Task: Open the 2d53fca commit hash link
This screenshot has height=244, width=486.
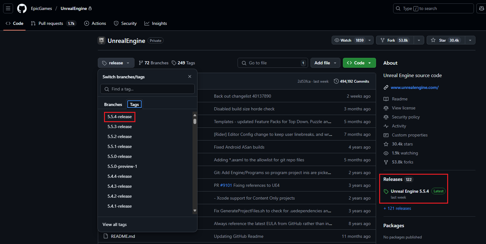Action: click(x=304, y=81)
